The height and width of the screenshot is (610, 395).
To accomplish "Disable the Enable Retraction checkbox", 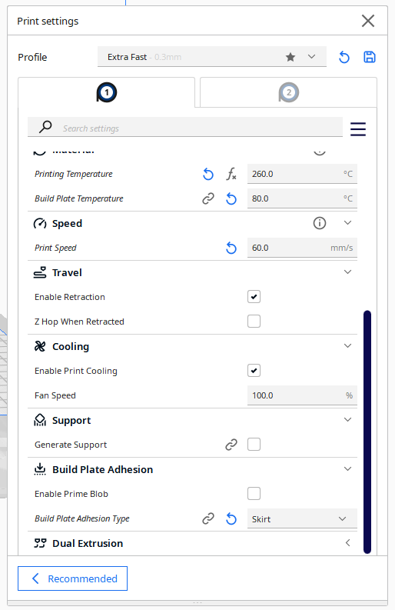I will [x=254, y=297].
